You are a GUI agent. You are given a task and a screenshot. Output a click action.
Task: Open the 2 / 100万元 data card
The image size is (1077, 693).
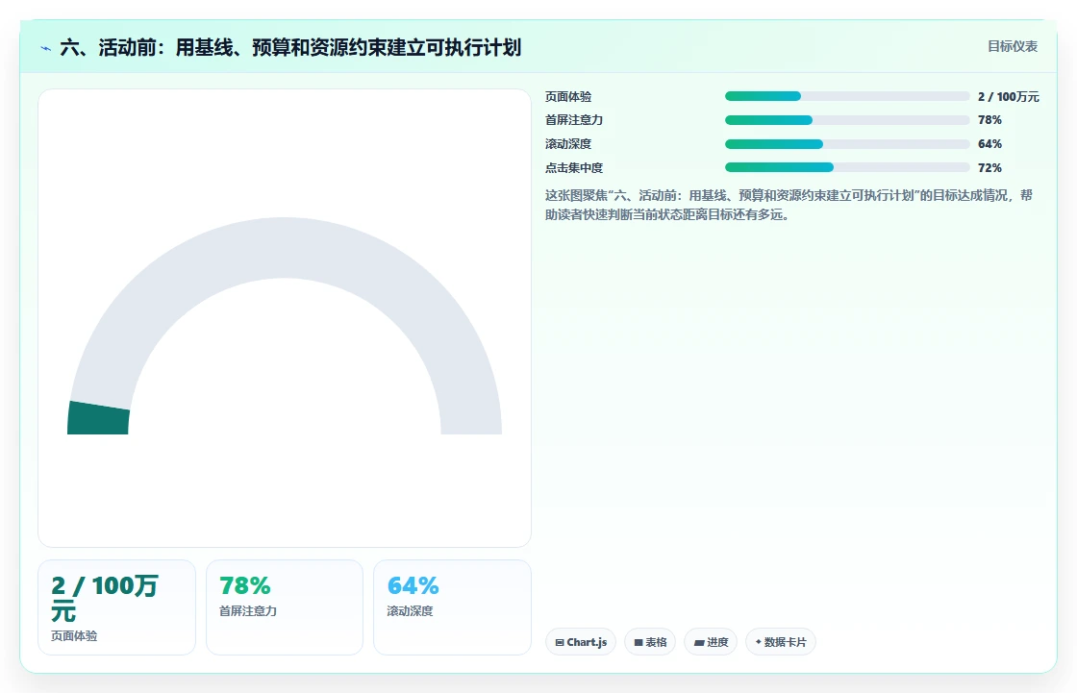tap(116, 607)
